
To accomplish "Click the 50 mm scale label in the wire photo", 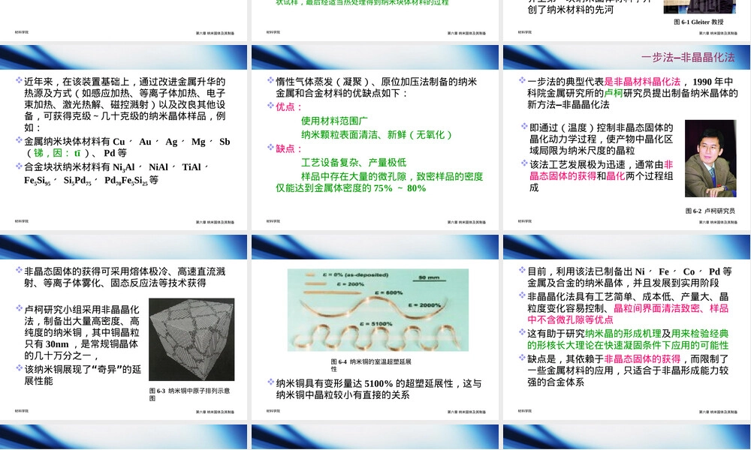I will pos(429,277).
